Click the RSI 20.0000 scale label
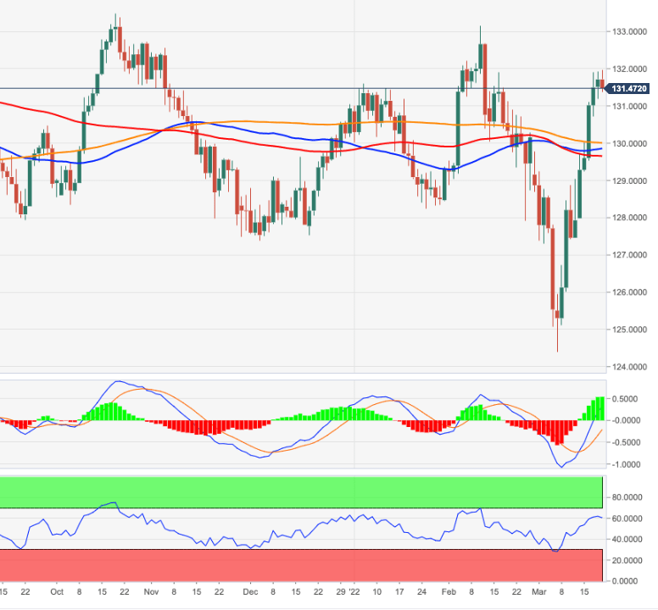 click(x=627, y=561)
